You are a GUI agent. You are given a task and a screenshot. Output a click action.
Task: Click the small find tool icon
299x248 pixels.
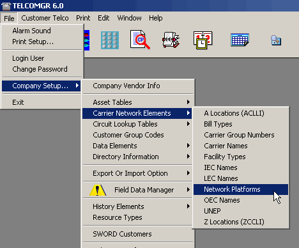[276, 40]
